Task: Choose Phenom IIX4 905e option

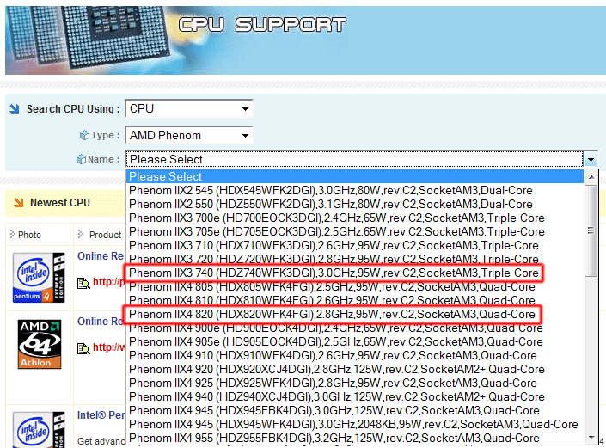Action: [x=354, y=341]
